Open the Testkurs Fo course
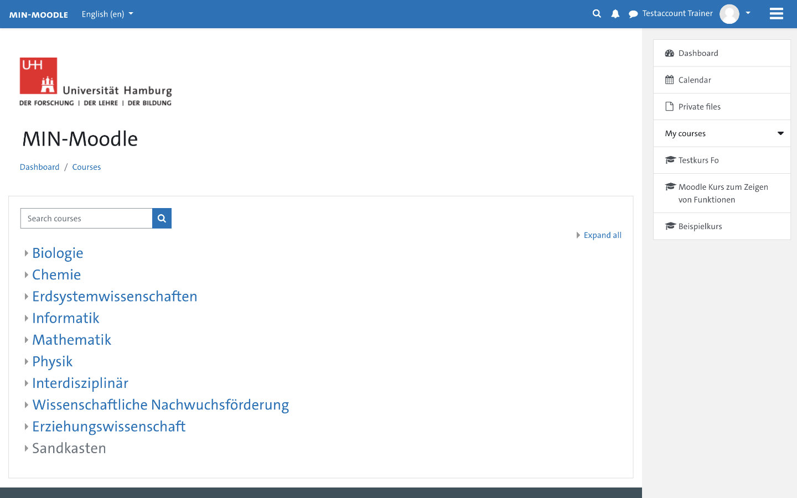This screenshot has height=498, width=797. 722,160
